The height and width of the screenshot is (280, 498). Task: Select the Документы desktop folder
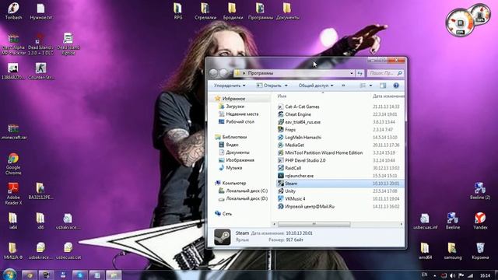pyautogui.click(x=287, y=11)
